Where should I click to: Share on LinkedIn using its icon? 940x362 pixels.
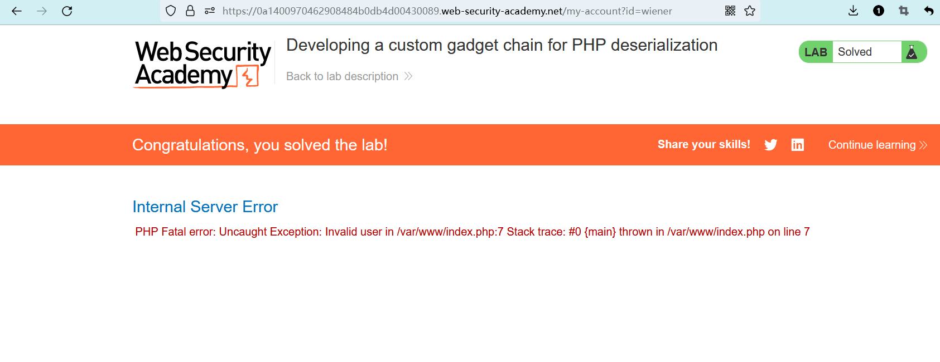[798, 145]
